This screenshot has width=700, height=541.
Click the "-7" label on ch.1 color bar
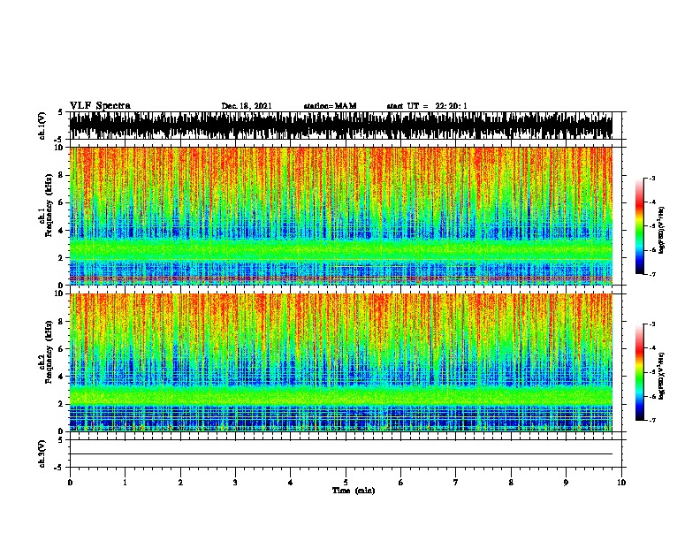(x=652, y=274)
